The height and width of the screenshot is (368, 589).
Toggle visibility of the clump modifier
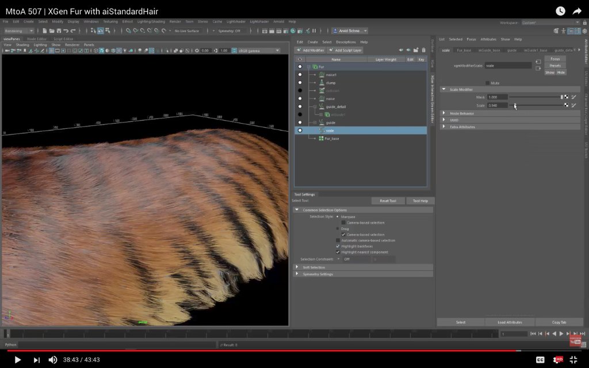coord(300,83)
